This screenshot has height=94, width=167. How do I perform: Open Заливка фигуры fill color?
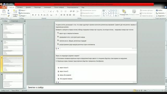(x=147, y=10)
